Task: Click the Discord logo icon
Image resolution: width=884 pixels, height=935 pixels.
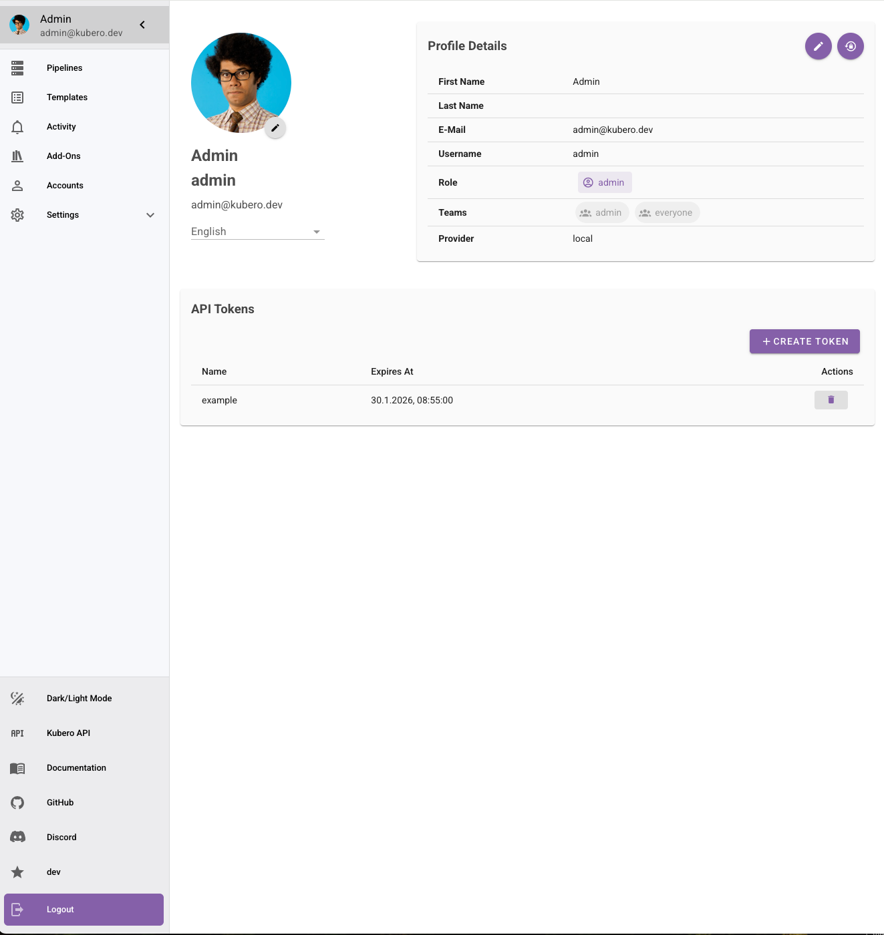Action: click(x=17, y=837)
